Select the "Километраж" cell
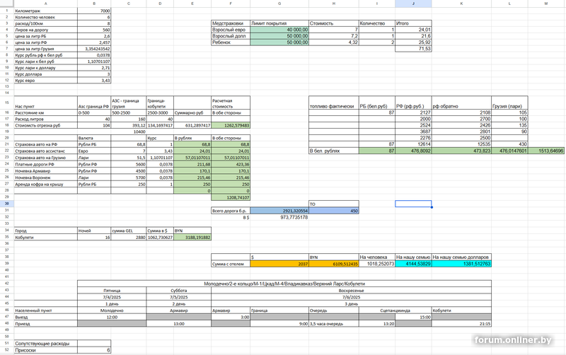The height and width of the screenshot is (355, 566). 45,11
